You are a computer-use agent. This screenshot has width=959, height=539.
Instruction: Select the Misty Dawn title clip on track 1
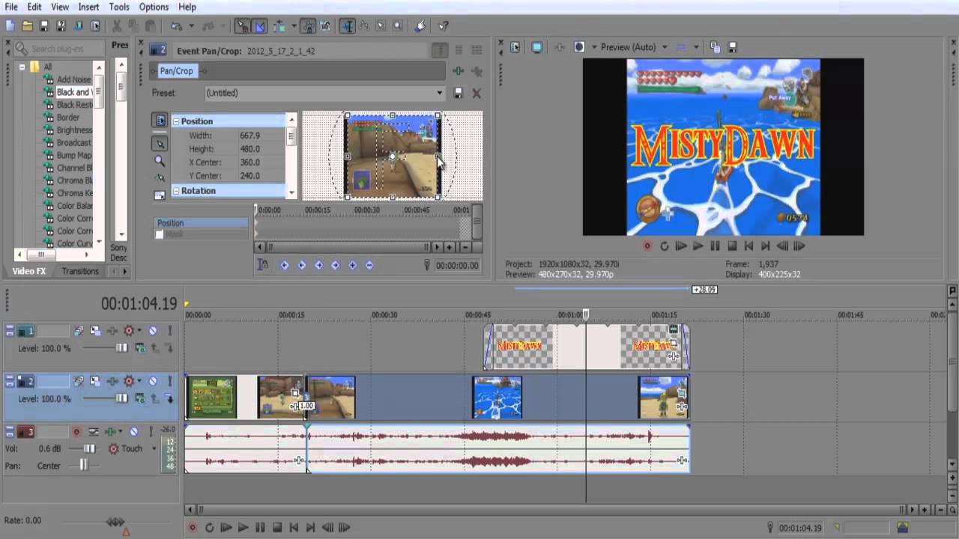587,346
